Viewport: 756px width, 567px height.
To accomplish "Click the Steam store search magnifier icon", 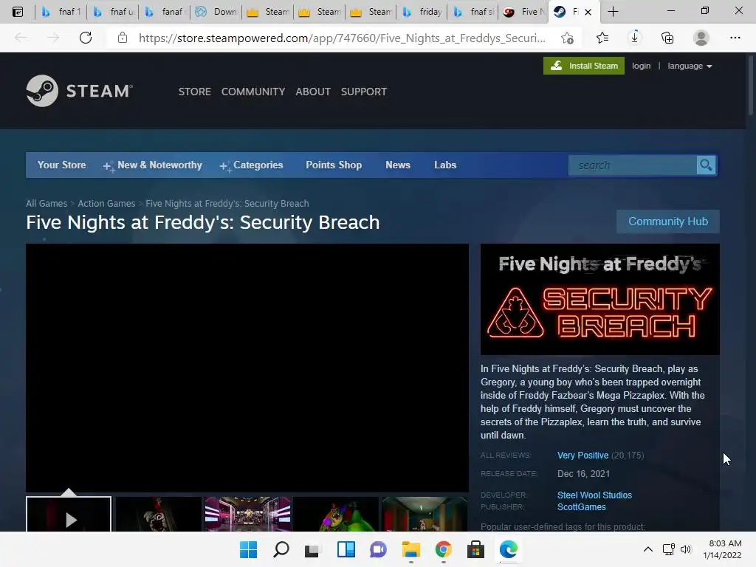I will (x=706, y=165).
